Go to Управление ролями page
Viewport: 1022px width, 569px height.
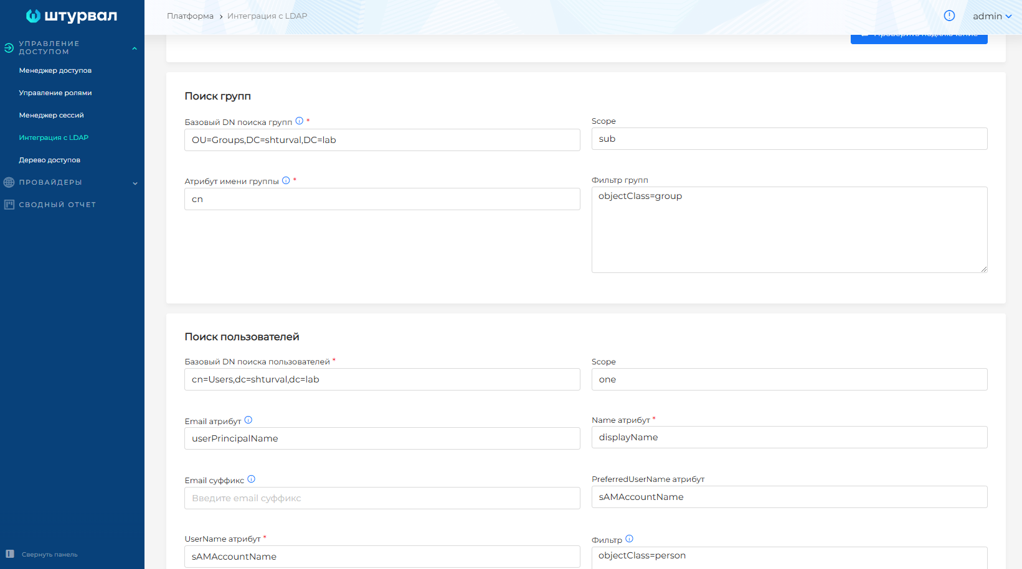55,93
